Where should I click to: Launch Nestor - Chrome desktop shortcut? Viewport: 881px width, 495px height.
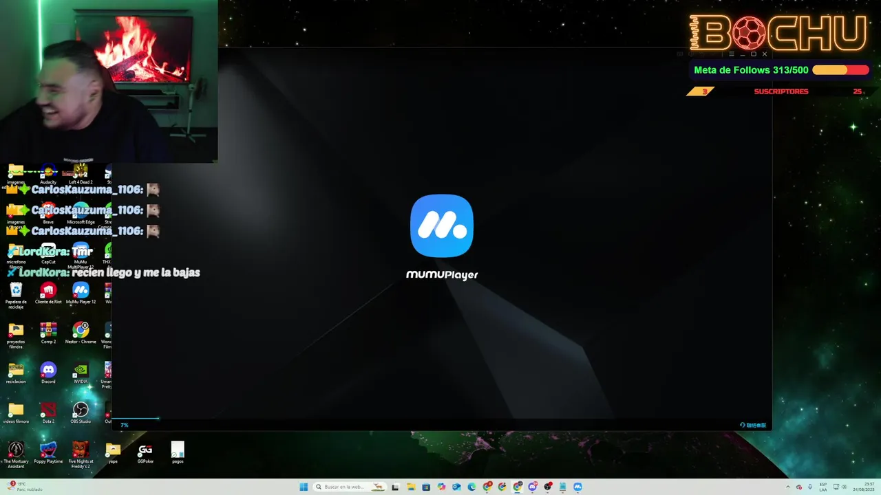click(81, 333)
